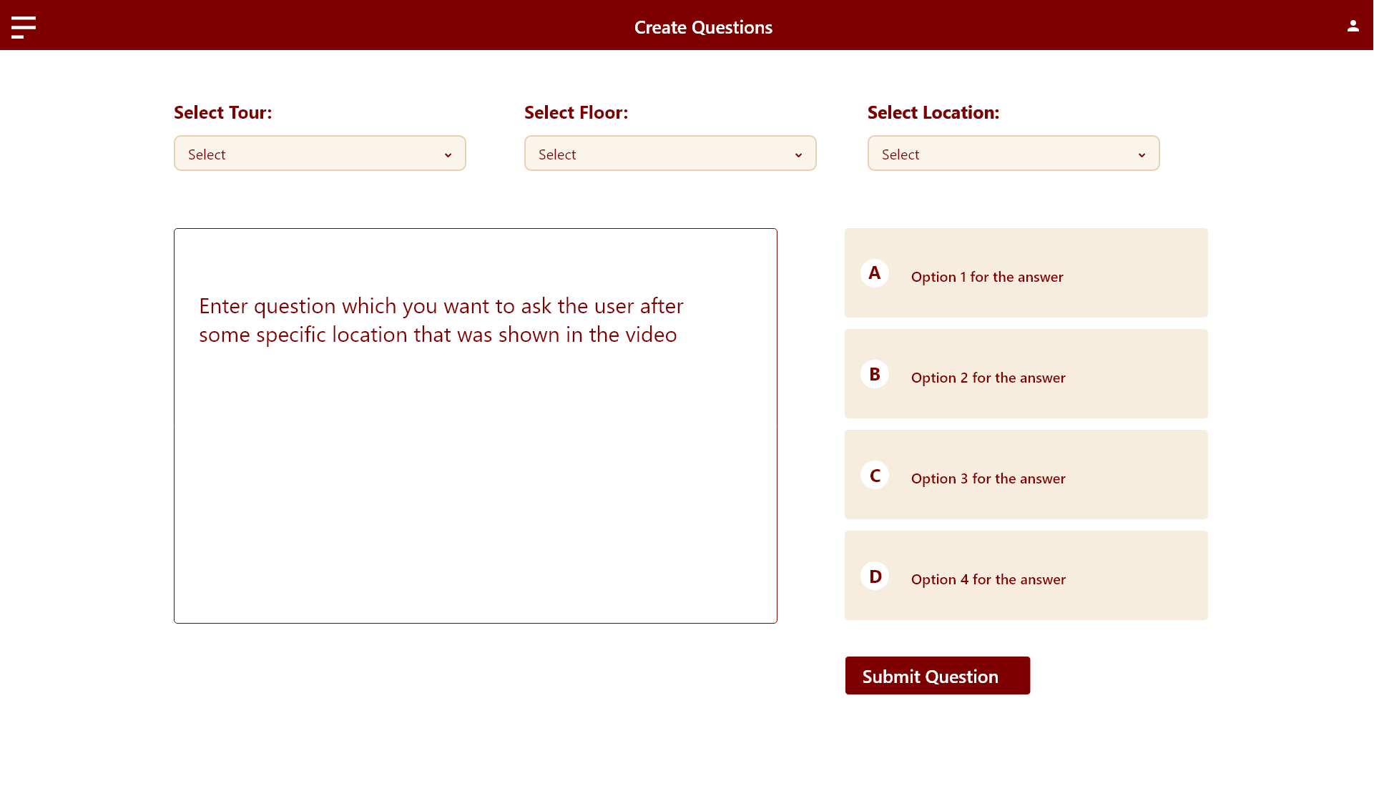Focus the question text area
The height and width of the screenshot is (791, 1374).
(x=475, y=426)
